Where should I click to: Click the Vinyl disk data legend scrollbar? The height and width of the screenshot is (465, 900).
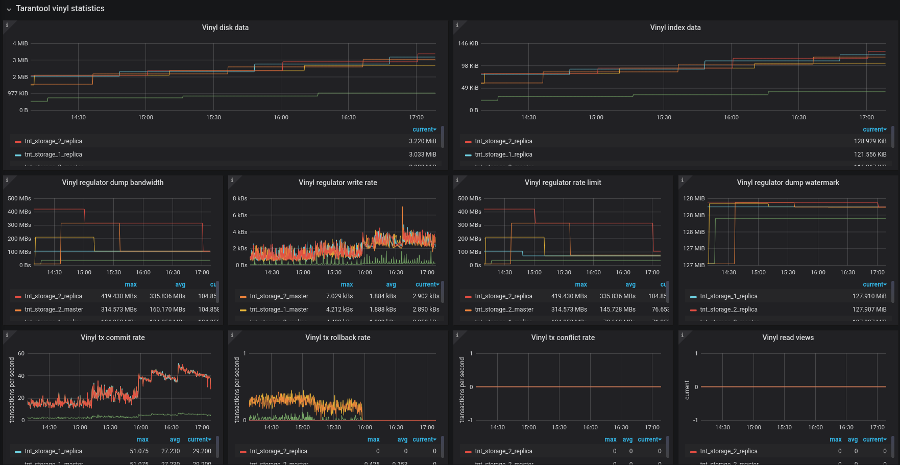[x=442, y=136]
